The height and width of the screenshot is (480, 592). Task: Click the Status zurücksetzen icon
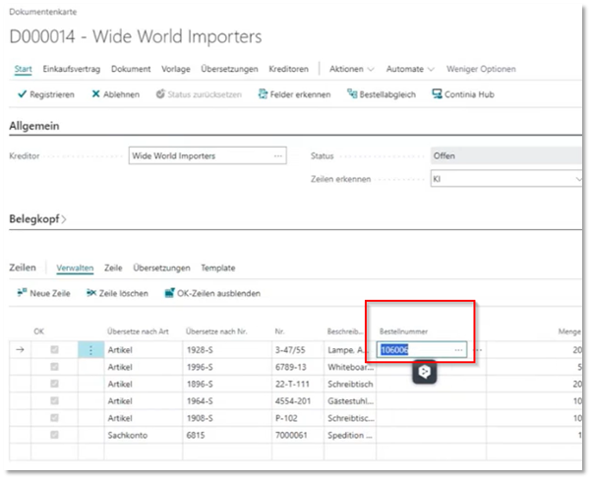(160, 94)
